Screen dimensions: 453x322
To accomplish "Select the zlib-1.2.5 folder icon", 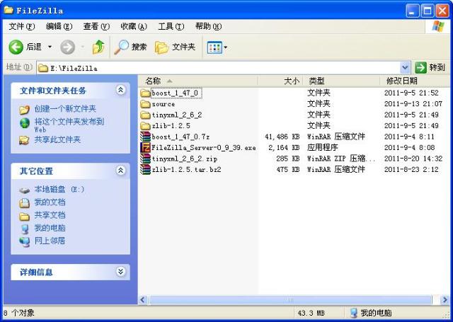I will click(x=145, y=126).
